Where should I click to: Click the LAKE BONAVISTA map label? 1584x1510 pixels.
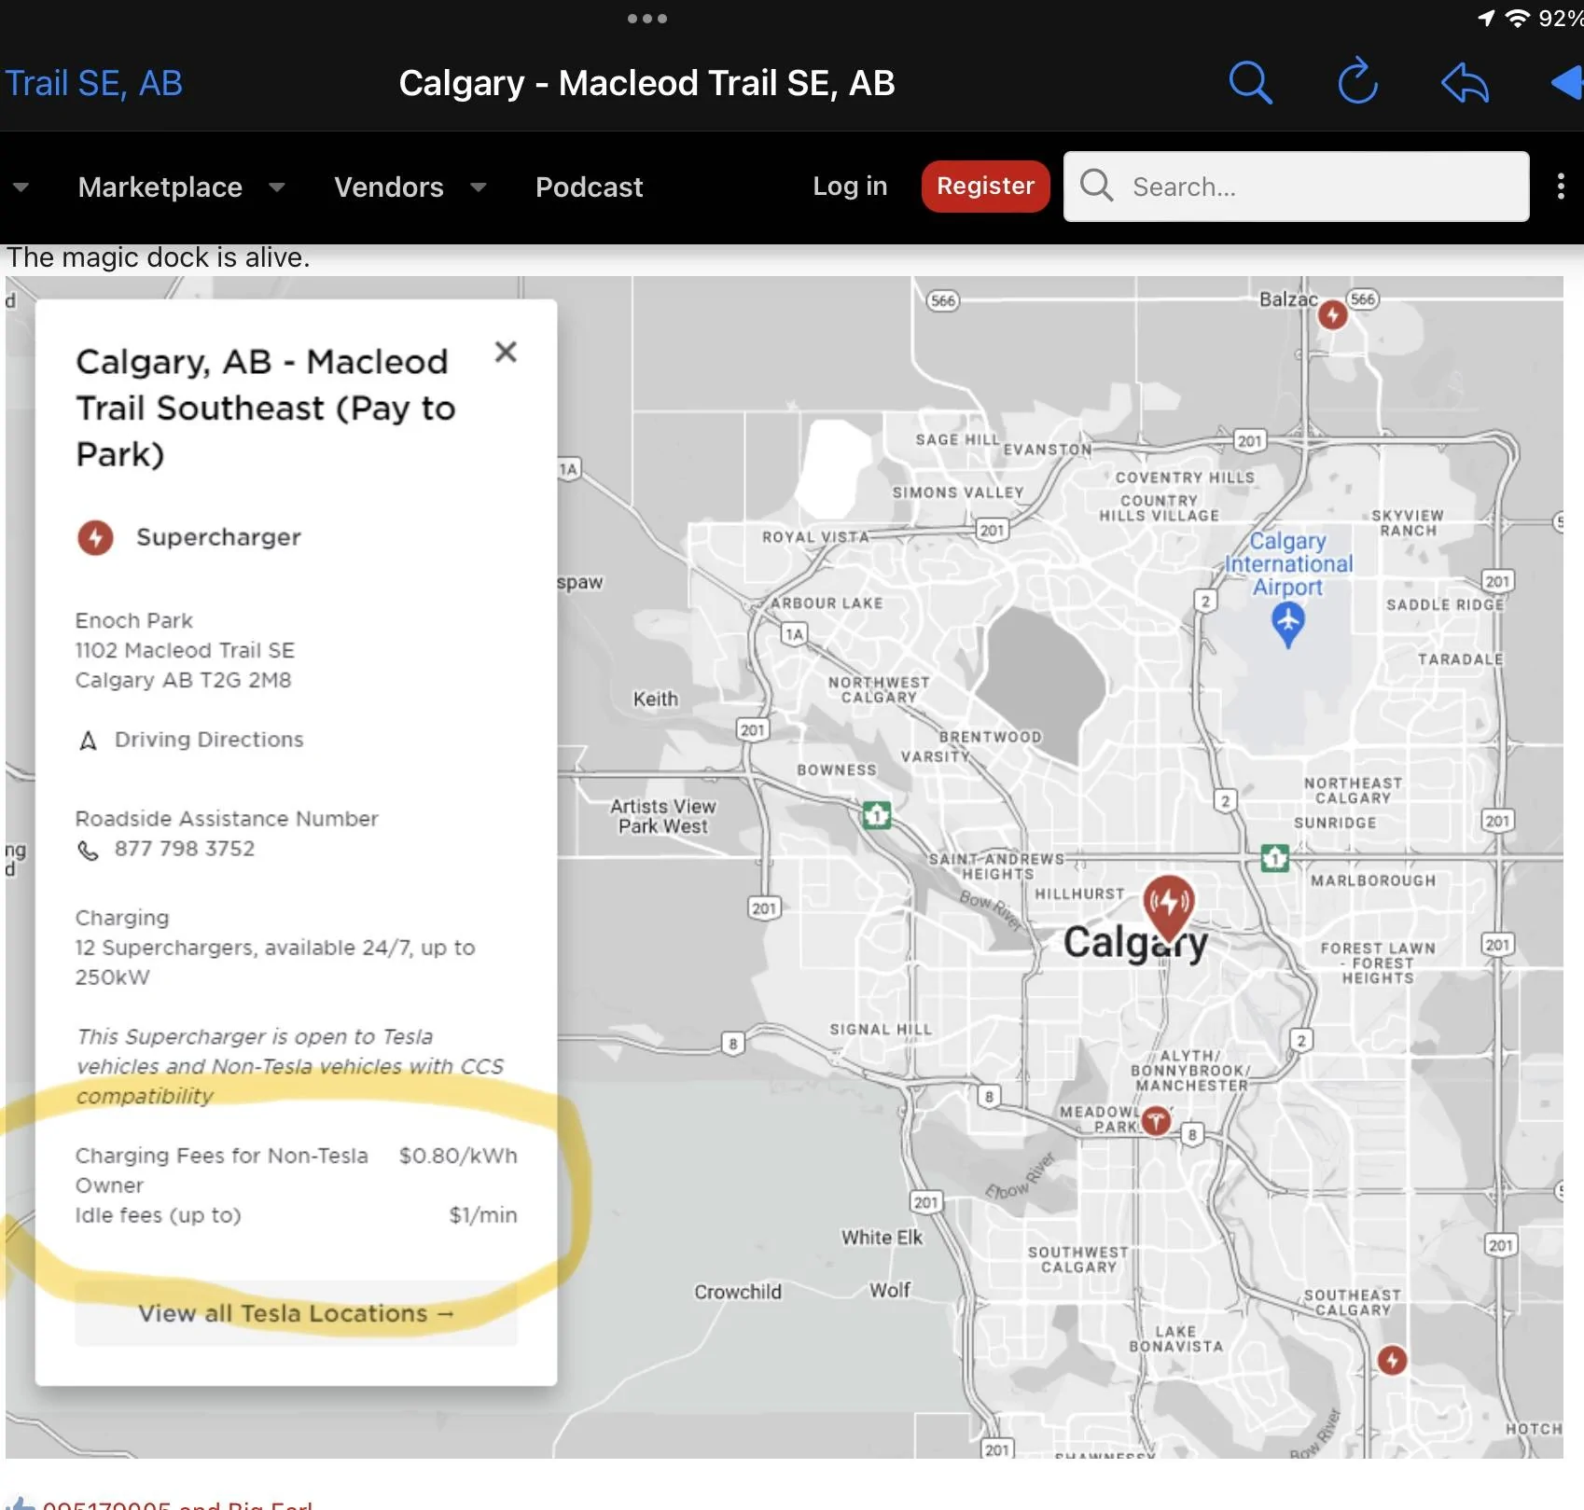click(x=1175, y=1339)
